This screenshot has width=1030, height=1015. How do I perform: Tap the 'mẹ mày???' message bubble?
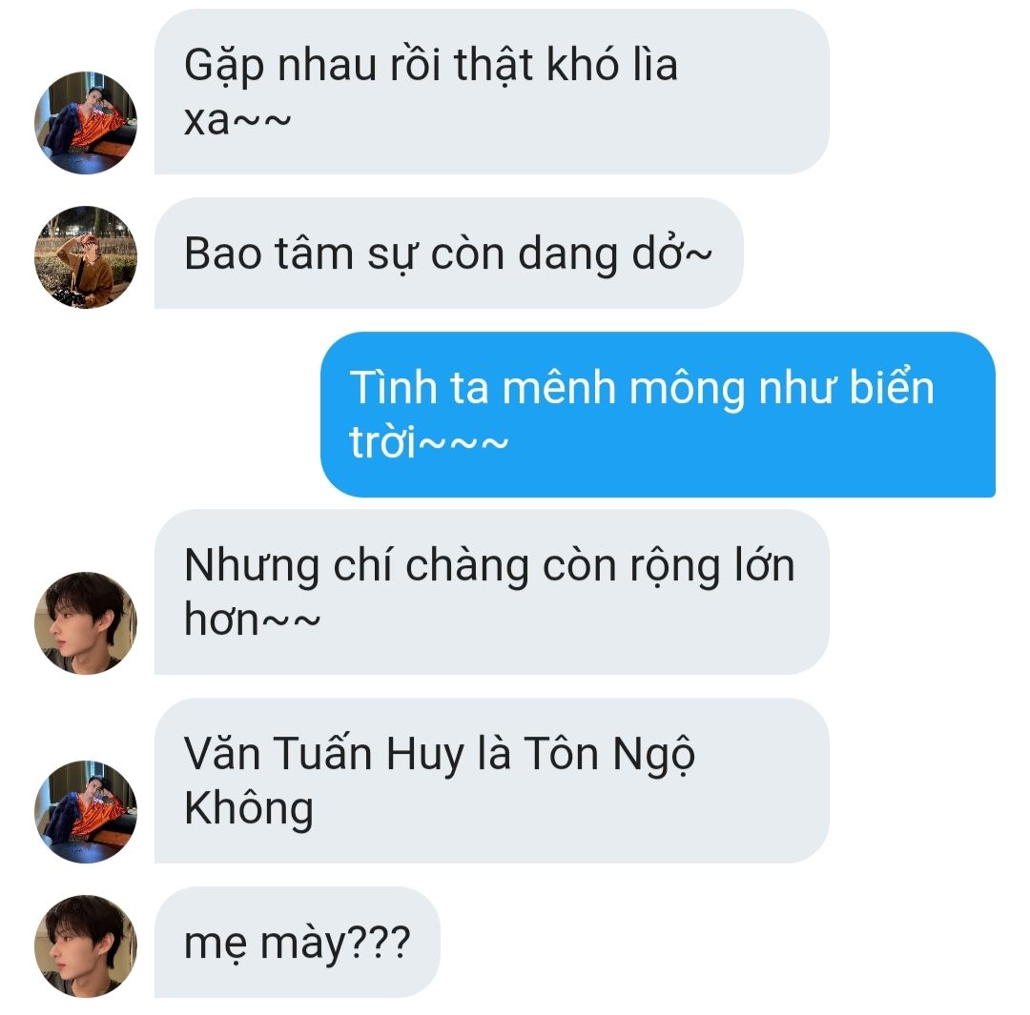pyautogui.click(x=297, y=943)
